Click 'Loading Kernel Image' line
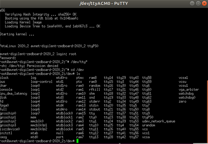 (23, 22)
